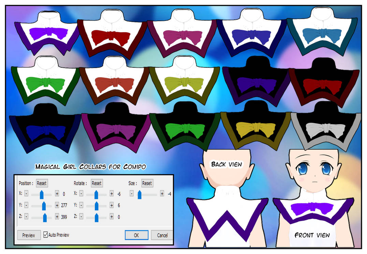
Task: Decrement Position Z with its minus stepper
Action: 26,216
